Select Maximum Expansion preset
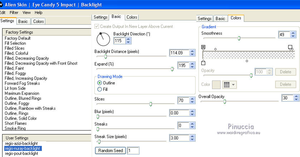This screenshot has height=157, width=300. point(22,93)
